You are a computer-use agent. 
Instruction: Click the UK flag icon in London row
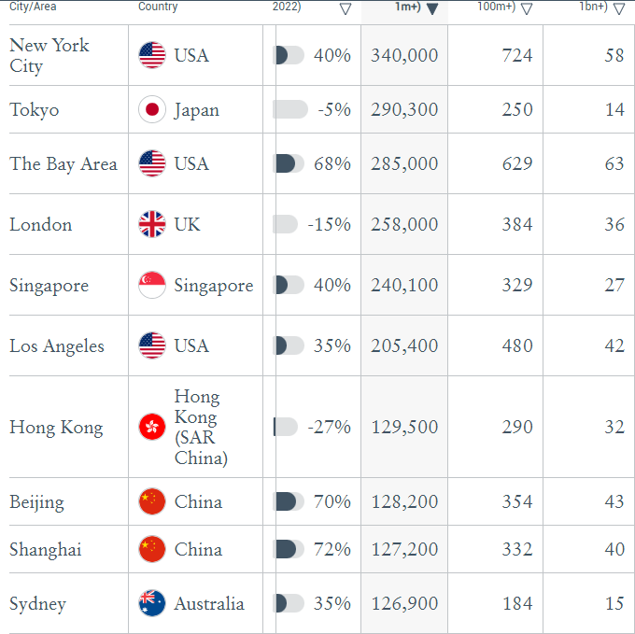pos(152,224)
